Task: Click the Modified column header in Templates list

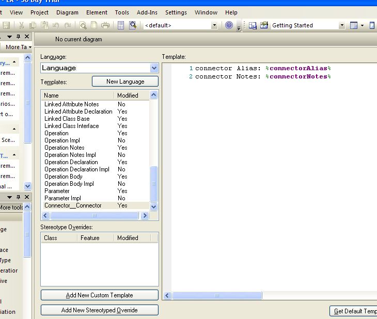Action: pyautogui.click(x=128, y=95)
